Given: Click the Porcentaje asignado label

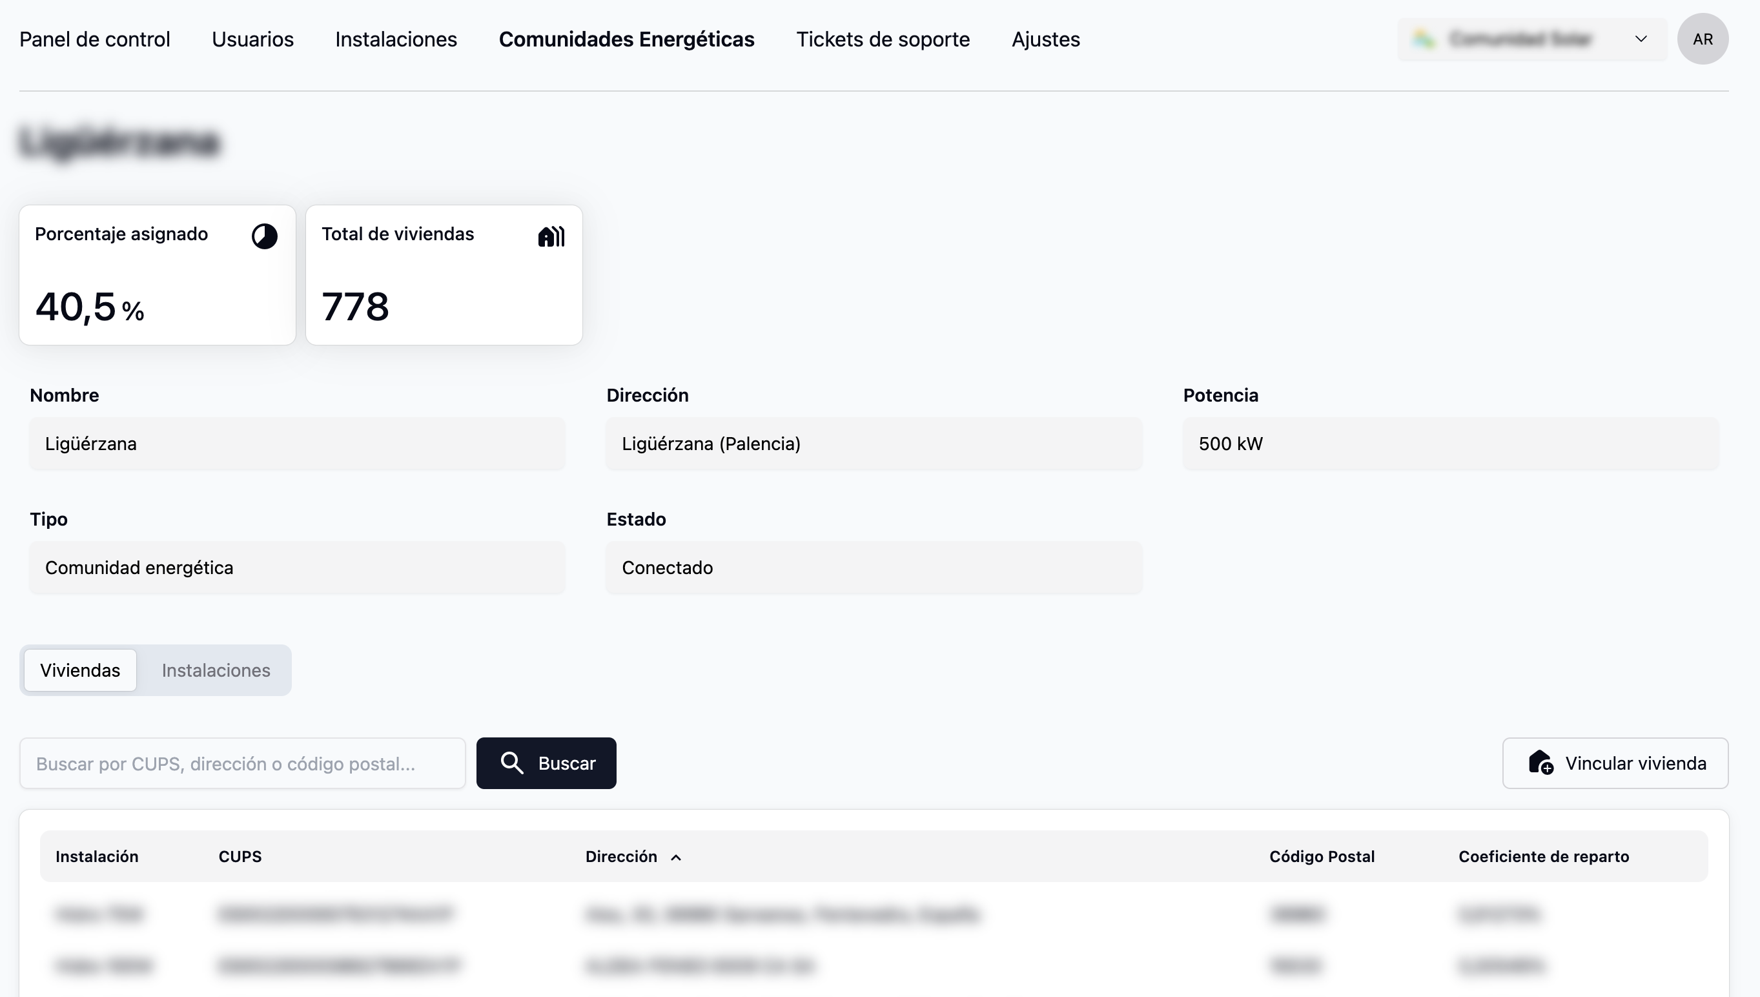Looking at the screenshot, I should pyautogui.click(x=121, y=234).
